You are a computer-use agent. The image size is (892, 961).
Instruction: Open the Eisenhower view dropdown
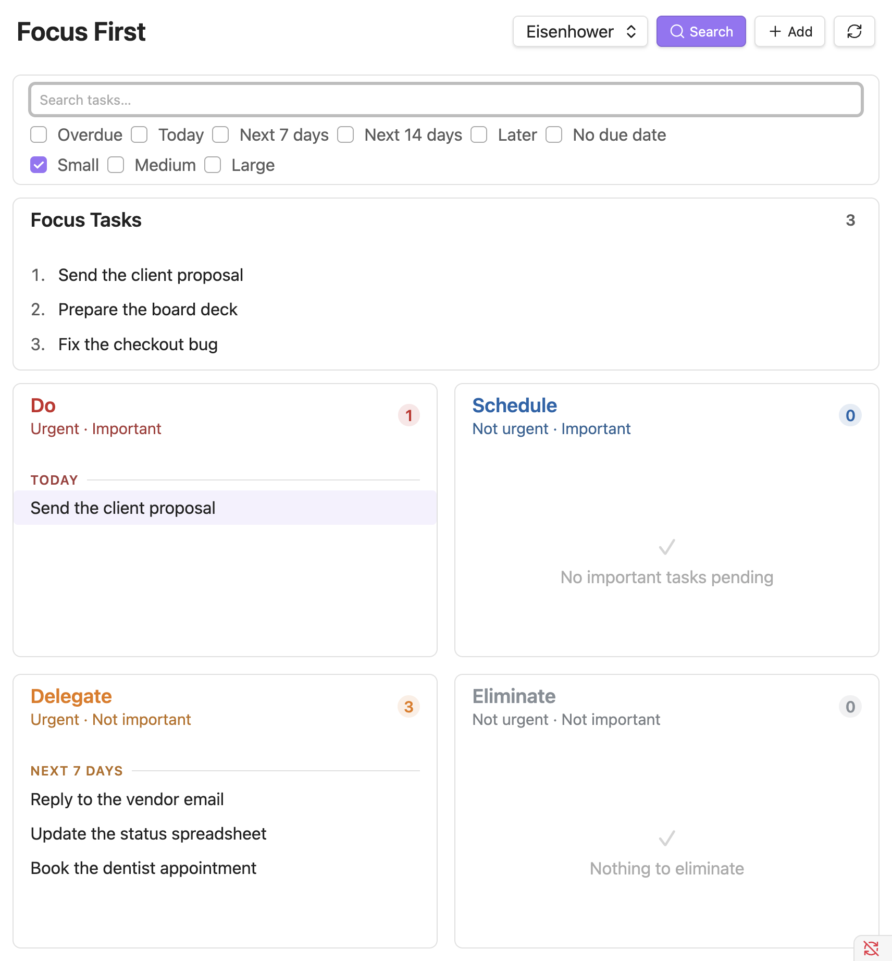pos(580,31)
